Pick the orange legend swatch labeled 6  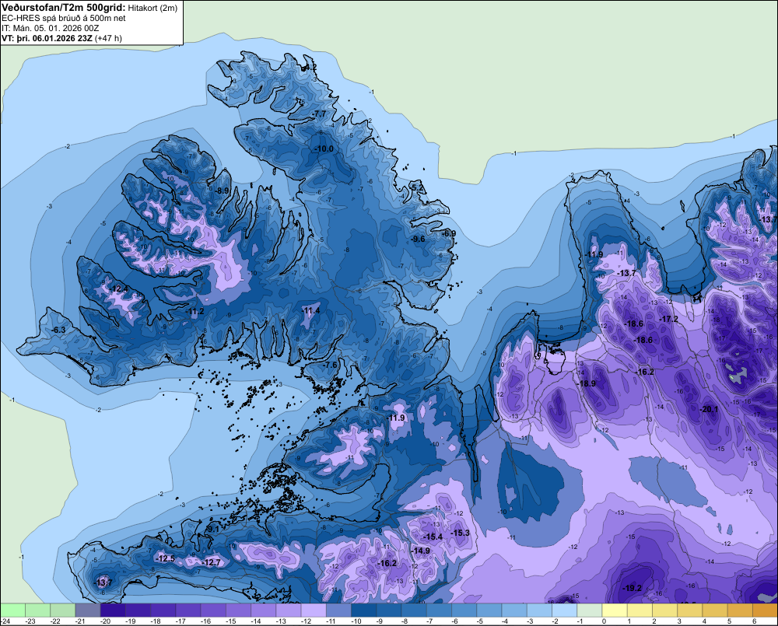pos(765,610)
